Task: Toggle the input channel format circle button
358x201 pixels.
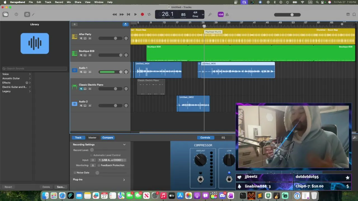Action: pos(93,160)
